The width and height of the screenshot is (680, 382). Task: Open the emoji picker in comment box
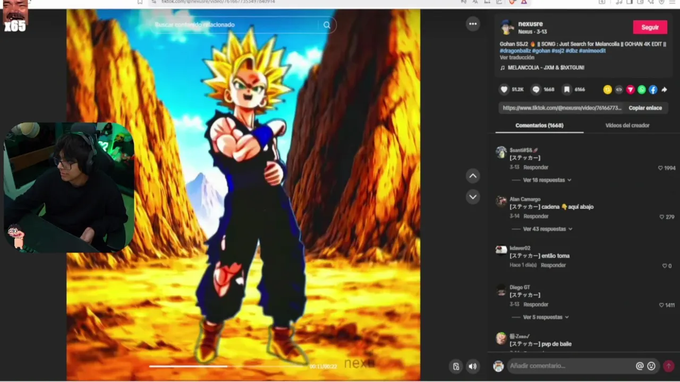(651, 366)
